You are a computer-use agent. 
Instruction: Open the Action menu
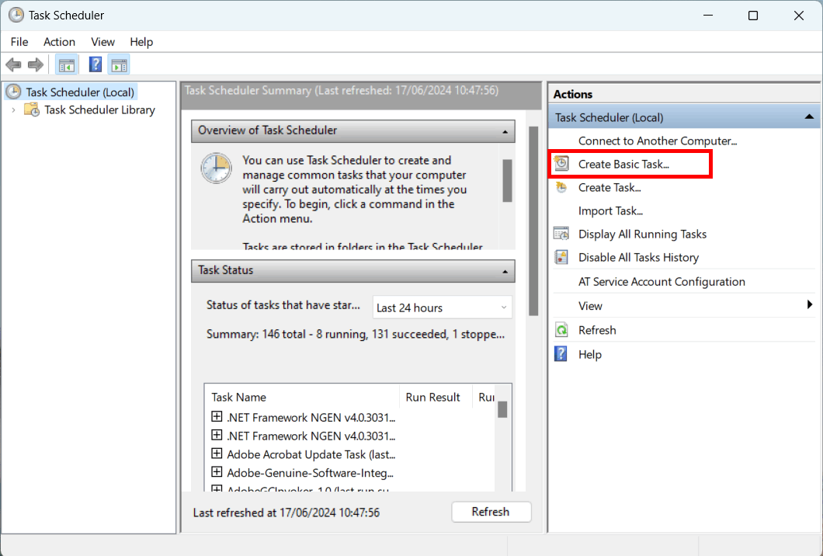coord(59,42)
